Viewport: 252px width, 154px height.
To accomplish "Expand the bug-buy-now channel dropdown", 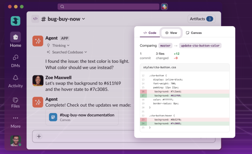I will (x=83, y=19).
